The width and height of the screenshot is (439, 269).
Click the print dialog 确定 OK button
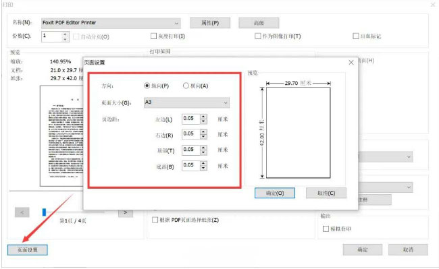363,249
